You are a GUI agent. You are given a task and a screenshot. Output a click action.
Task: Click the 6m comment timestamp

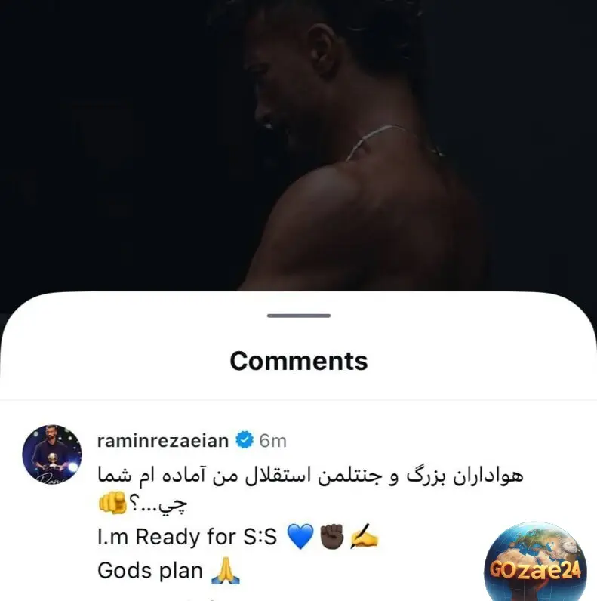(272, 441)
